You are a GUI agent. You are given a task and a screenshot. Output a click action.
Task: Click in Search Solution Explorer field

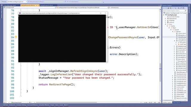pos(173,11)
